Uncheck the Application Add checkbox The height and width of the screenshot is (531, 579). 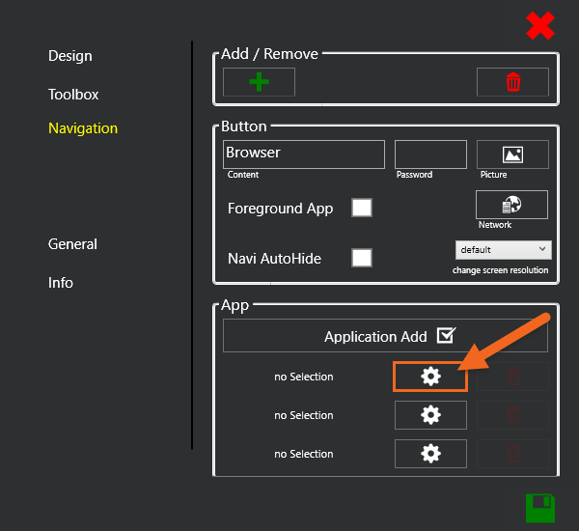point(445,336)
